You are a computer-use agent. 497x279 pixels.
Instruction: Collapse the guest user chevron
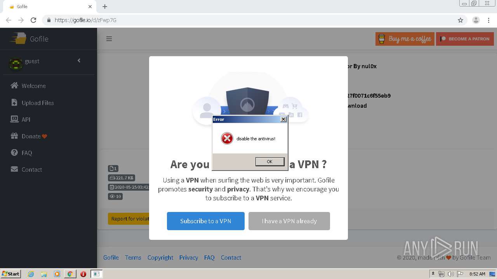(x=79, y=60)
